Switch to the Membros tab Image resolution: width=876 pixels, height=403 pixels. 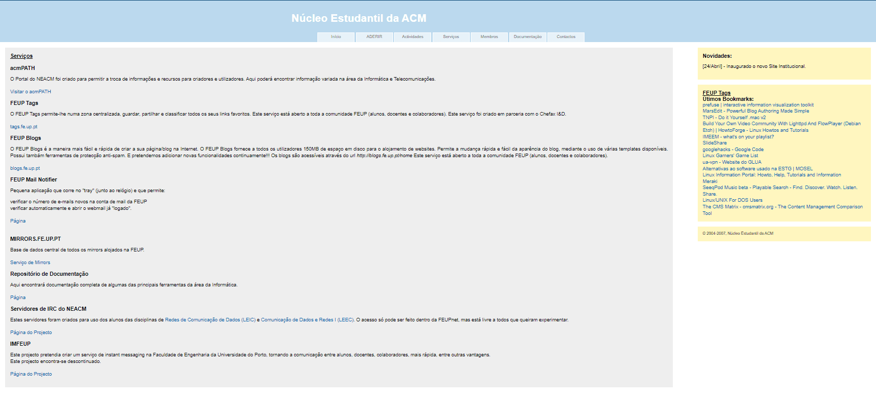coord(489,37)
